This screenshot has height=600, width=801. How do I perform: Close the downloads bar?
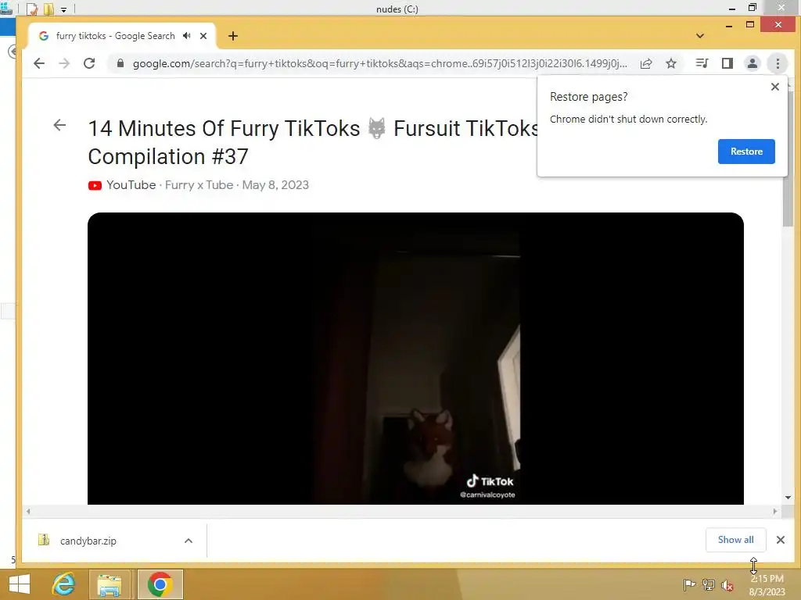pyautogui.click(x=780, y=540)
